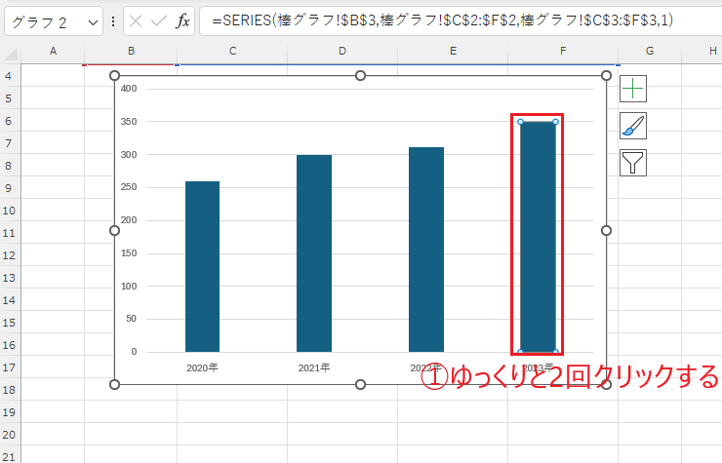
Task: Open the Chart Styles paintbrush button
Action: [x=633, y=126]
